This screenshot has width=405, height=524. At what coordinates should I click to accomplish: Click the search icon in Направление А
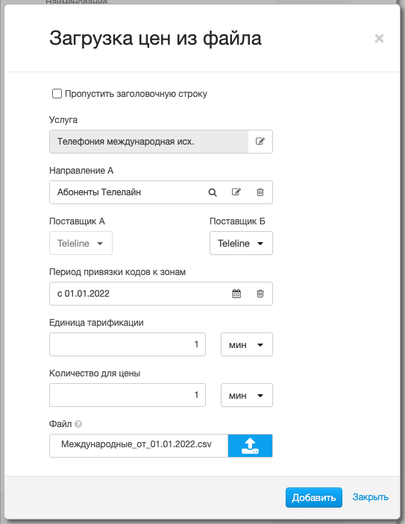click(213, 192)
